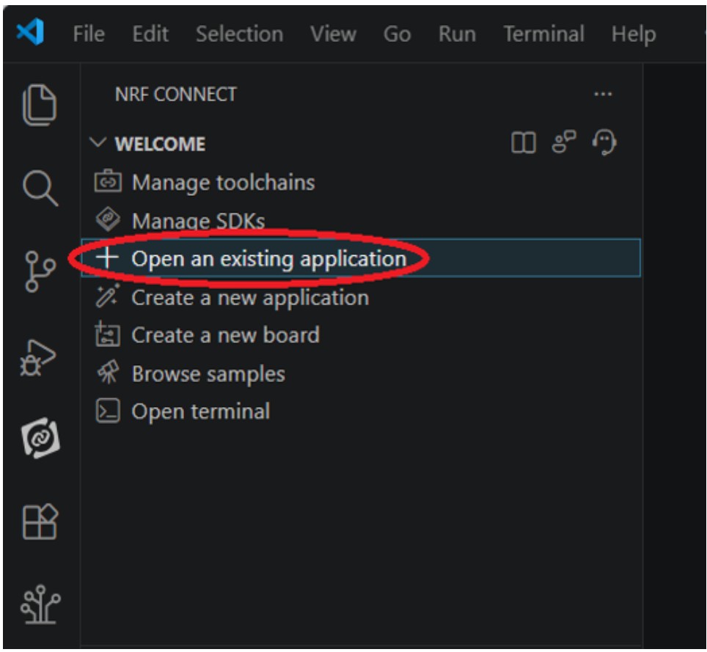Click the magic wand icon for Create a new application
The height and width of the screenshot is (652, 707).
[x=108, y=296]
